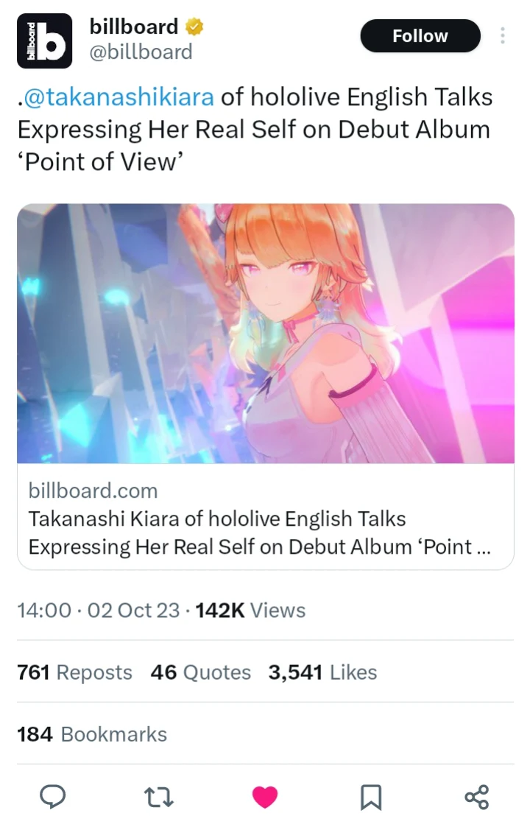Open the article preview image

point(265,334)
